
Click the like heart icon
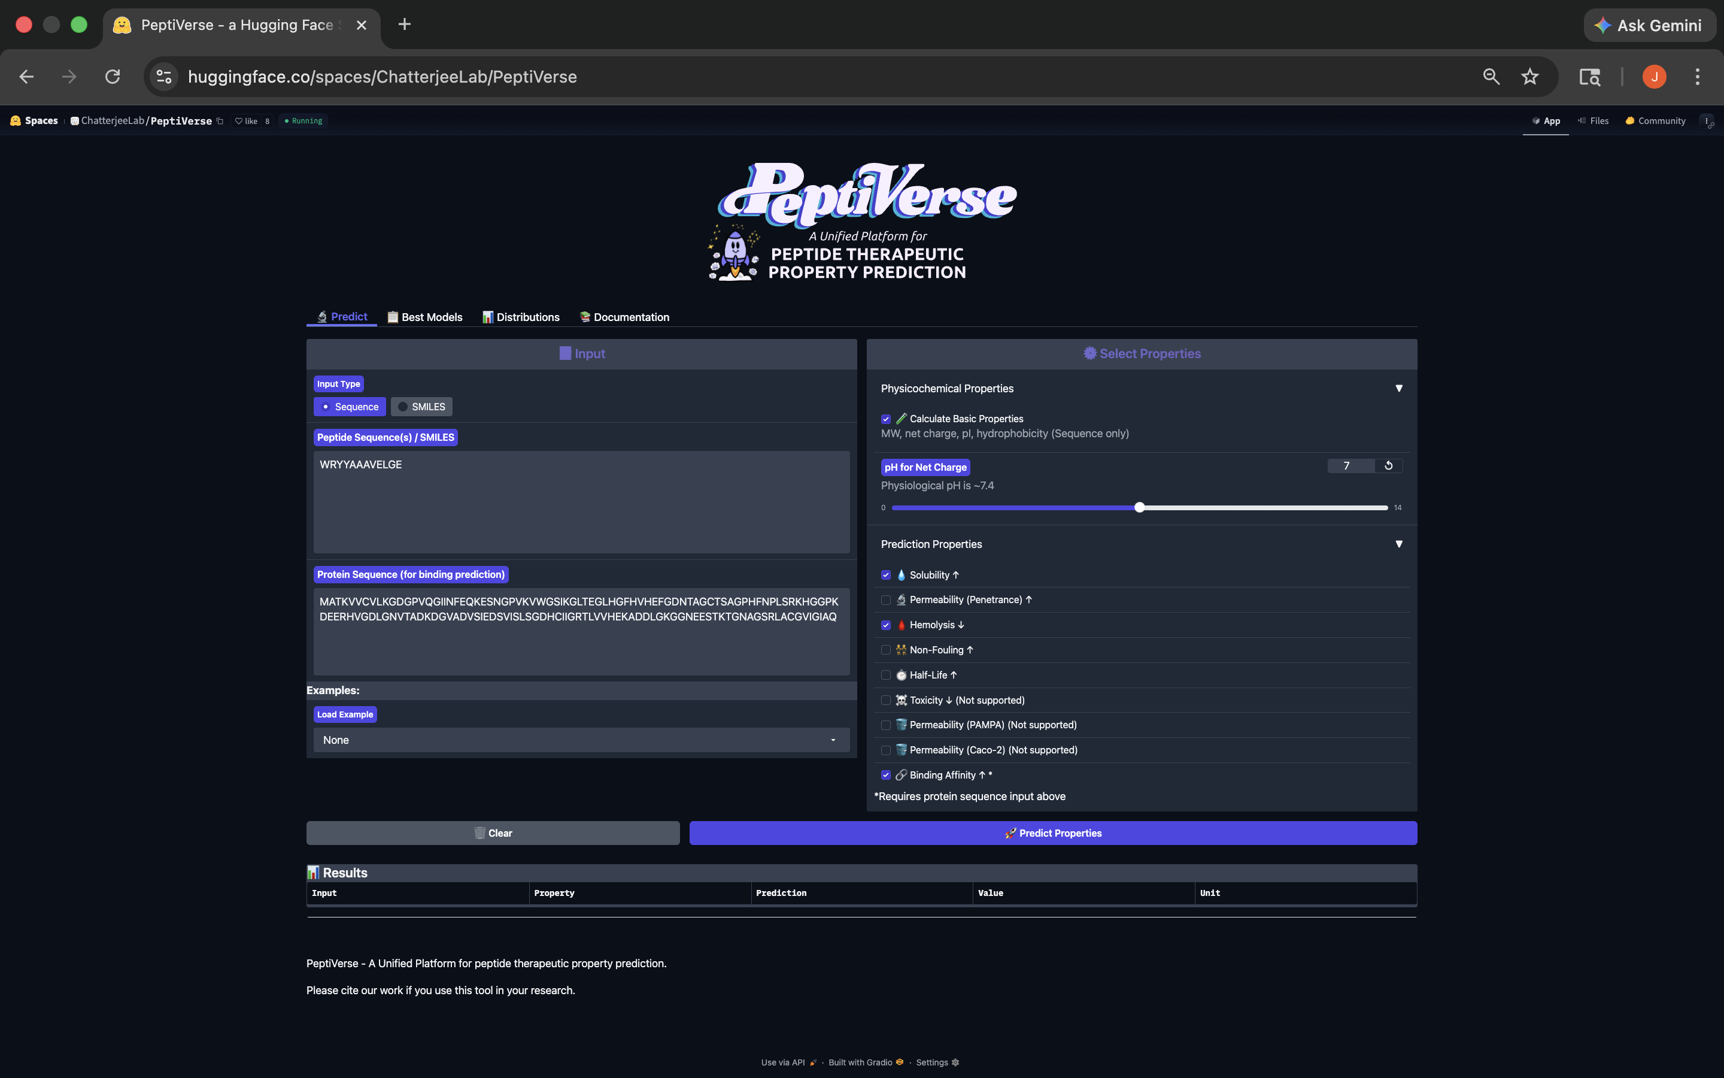[x=239, y=121]
